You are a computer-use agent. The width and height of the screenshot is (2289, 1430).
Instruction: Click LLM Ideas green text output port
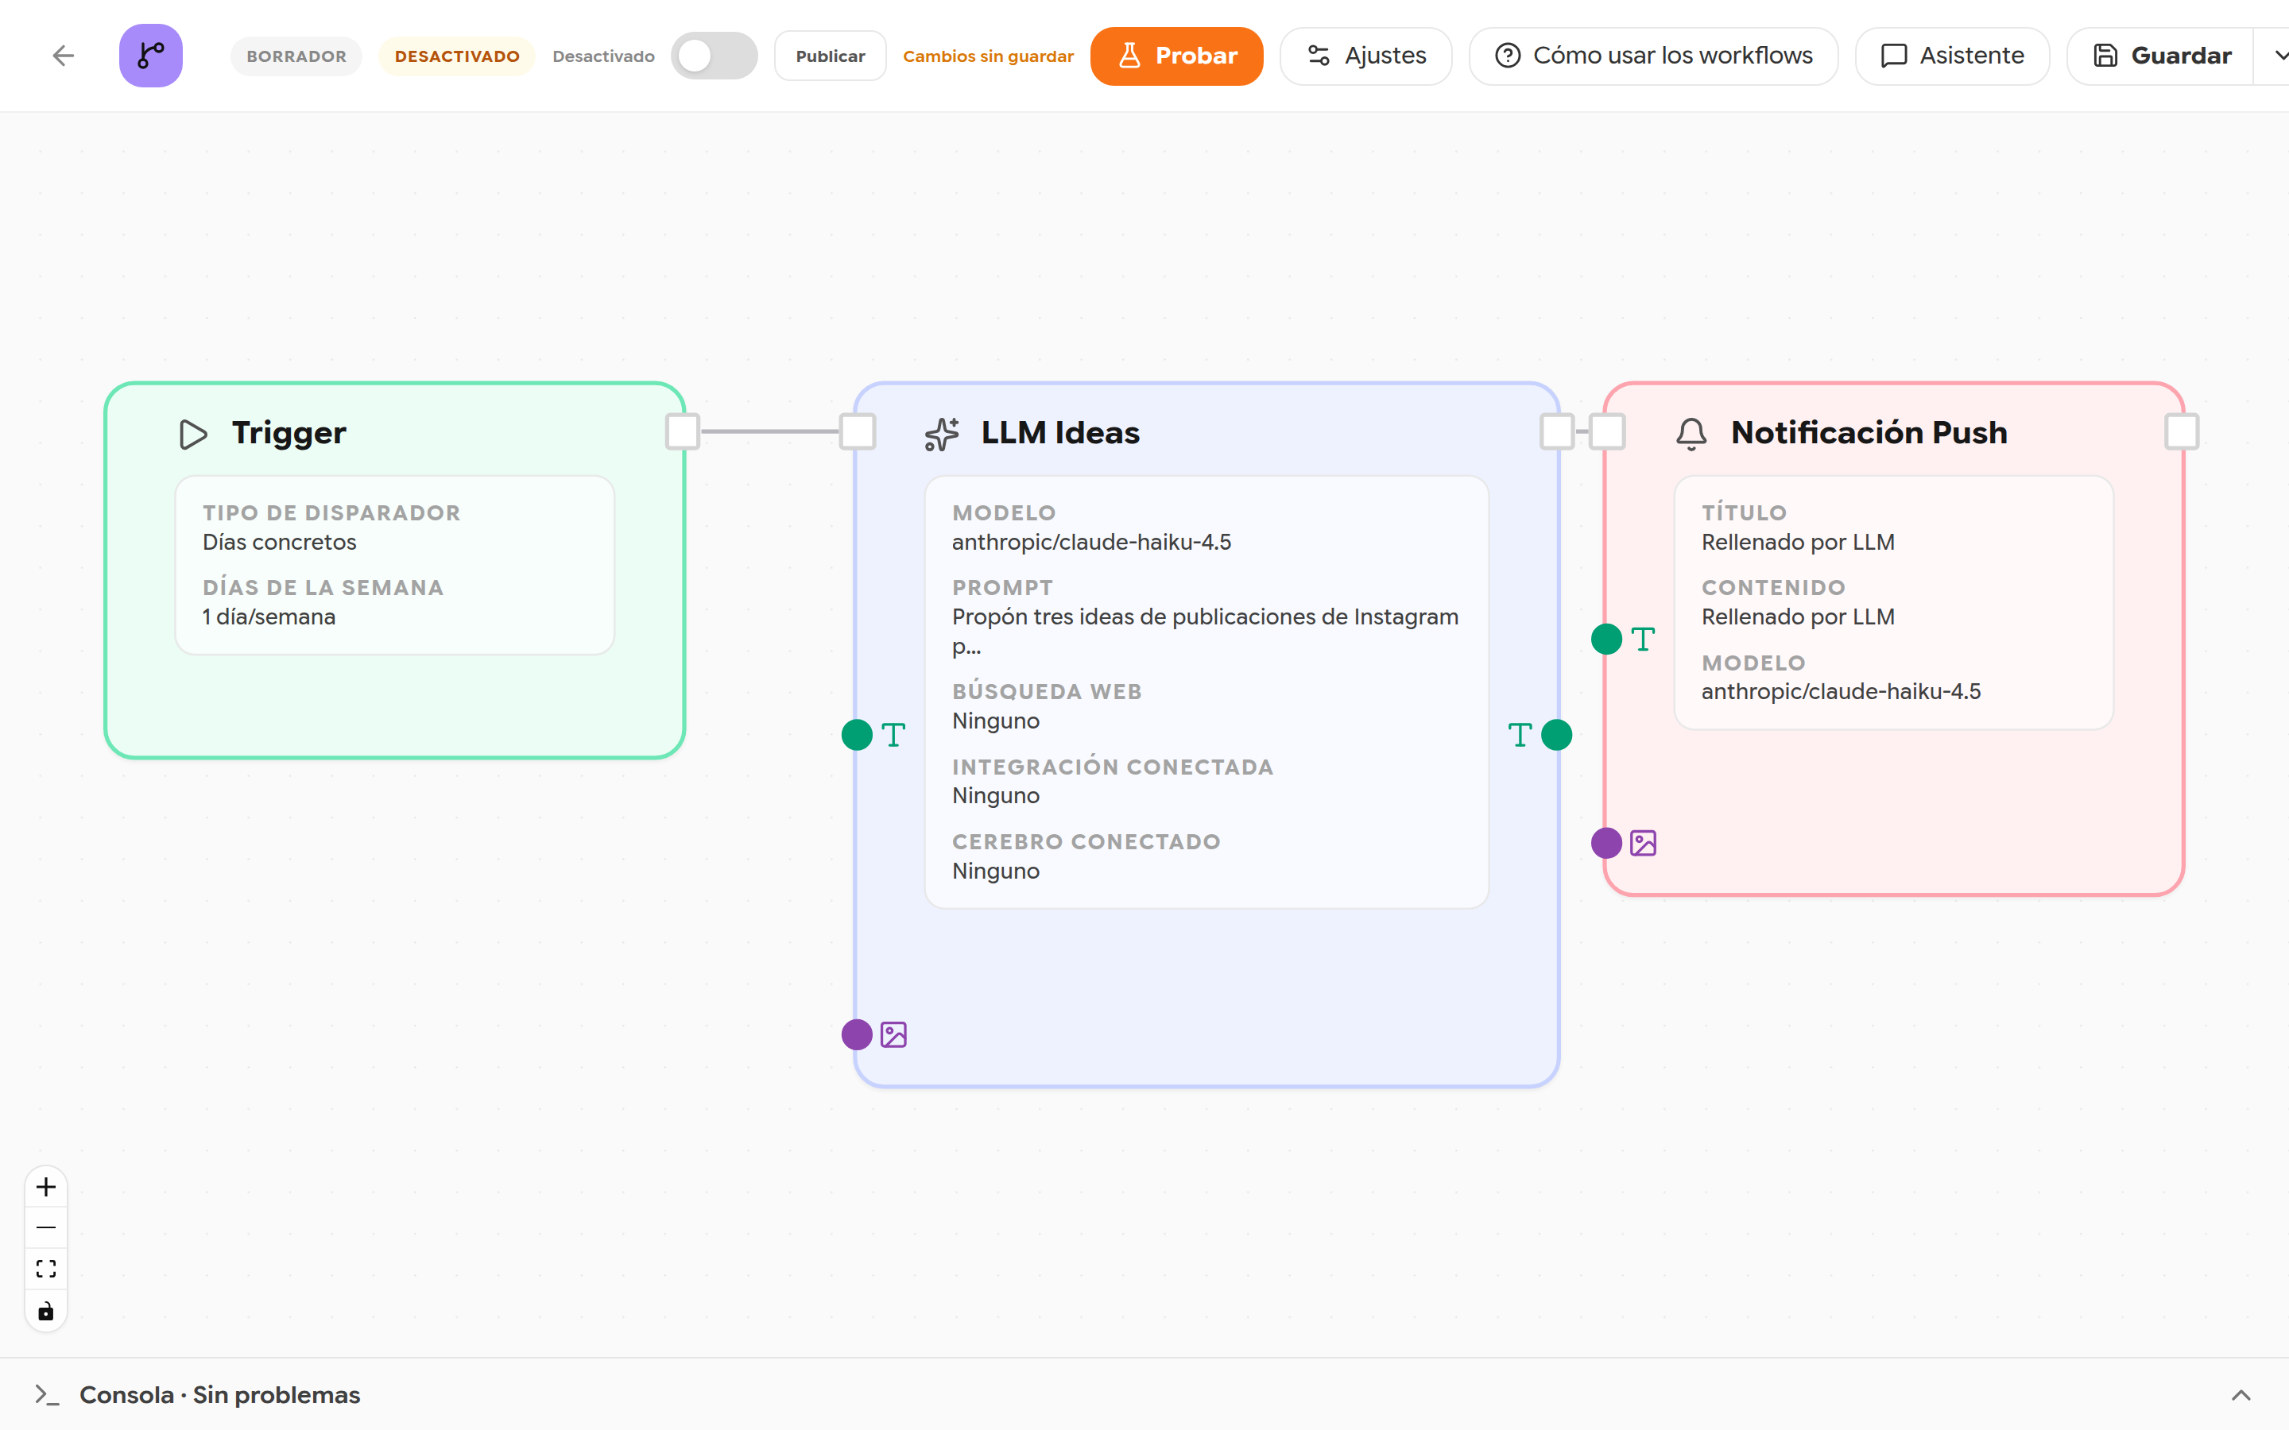(x=1557, y=735)
